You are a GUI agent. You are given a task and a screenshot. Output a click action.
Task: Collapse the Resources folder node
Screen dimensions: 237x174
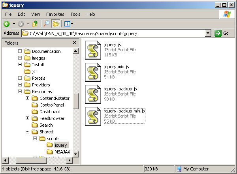pos(20,91)
